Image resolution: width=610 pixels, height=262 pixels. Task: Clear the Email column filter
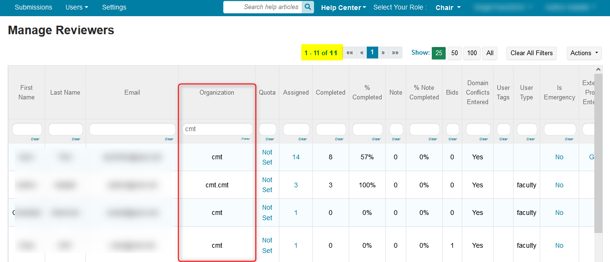coord(169,139)
